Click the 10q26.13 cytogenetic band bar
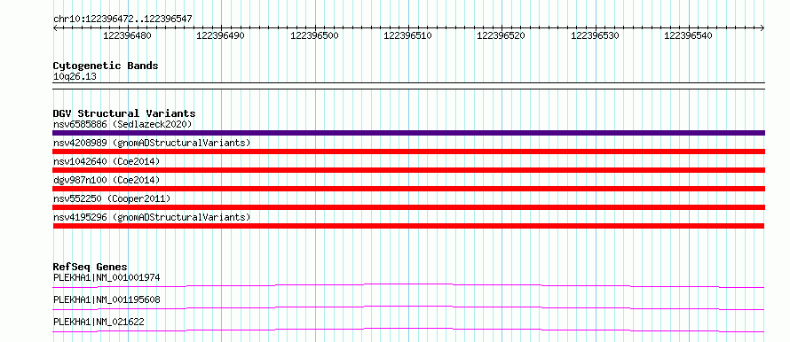Image resolution: width=790 pixels, height=342 pixels. 409,85
